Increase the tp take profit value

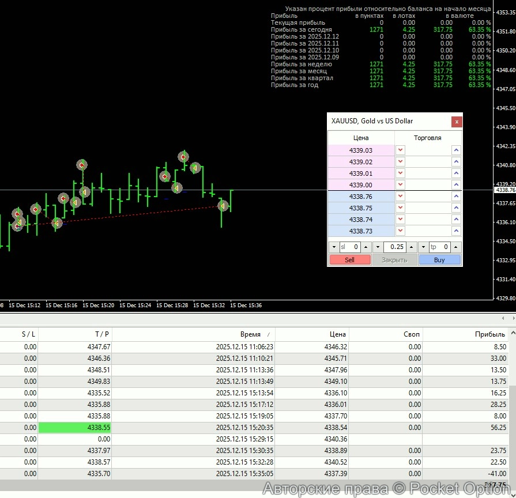point(456,247)
